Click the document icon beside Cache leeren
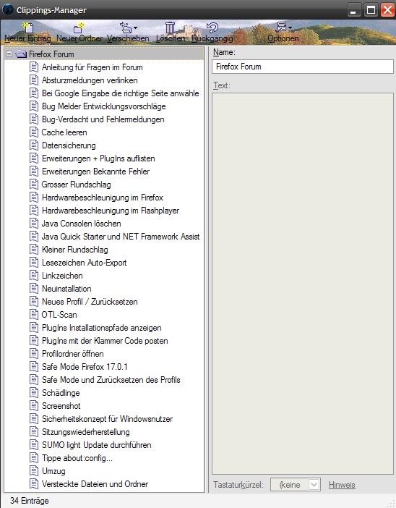Viewport: 396px width, 508px height. click(34, 132)
